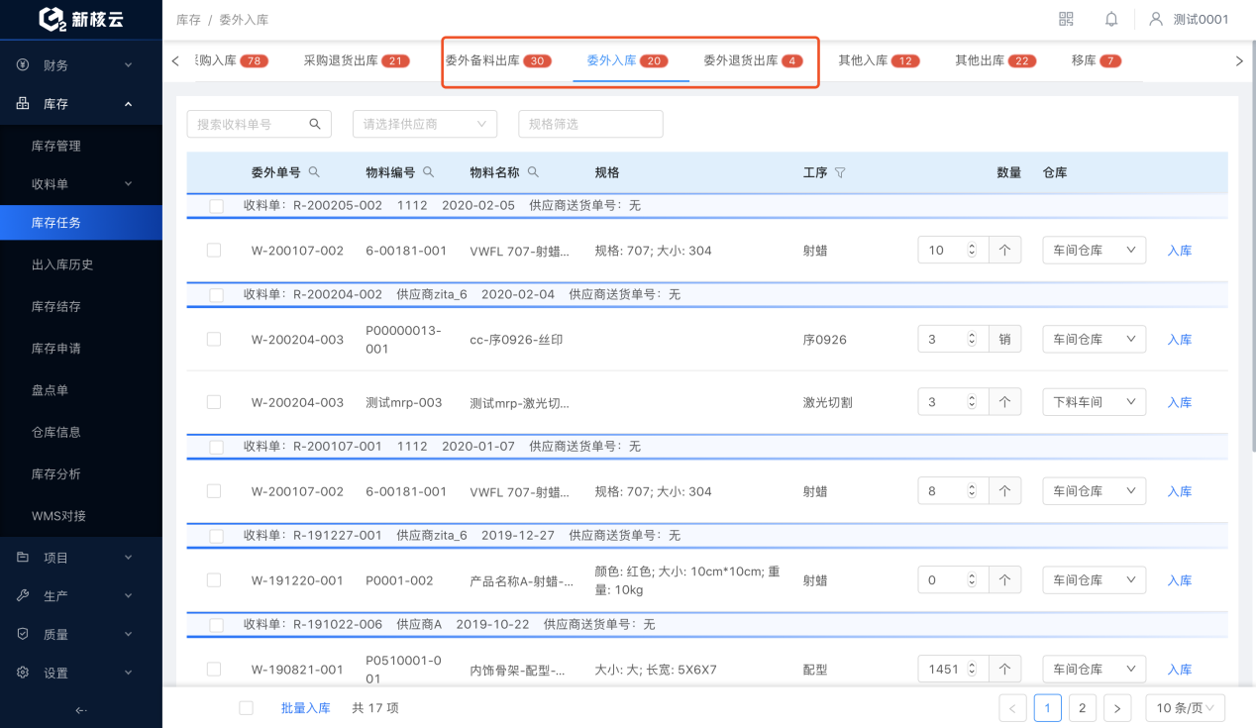This screenshot has height=728, width=1256.
Task: Switch to the 移库 tab
Action: 1096,60
